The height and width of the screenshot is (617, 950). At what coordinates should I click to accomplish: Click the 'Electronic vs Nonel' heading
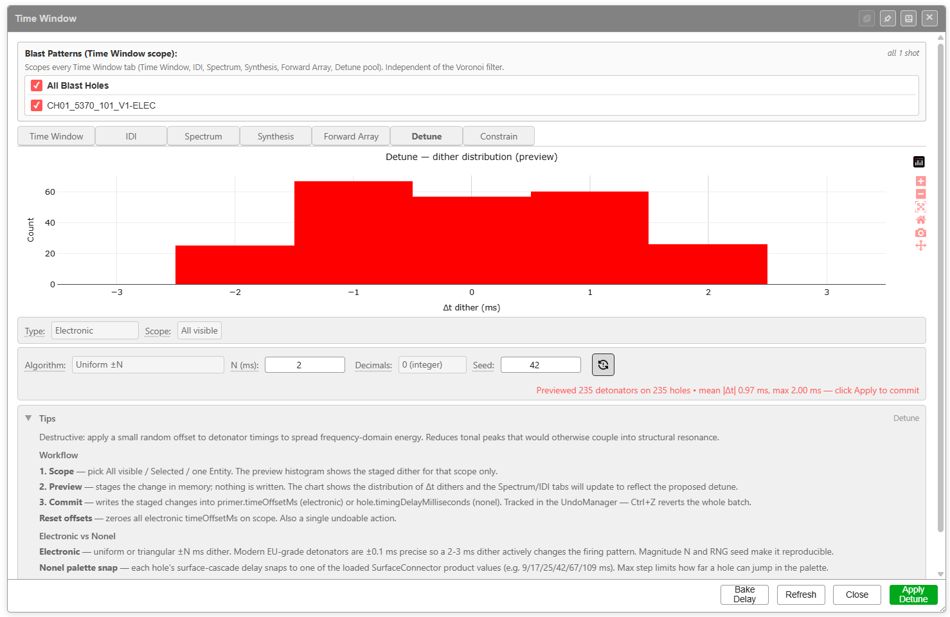point(77,536)
